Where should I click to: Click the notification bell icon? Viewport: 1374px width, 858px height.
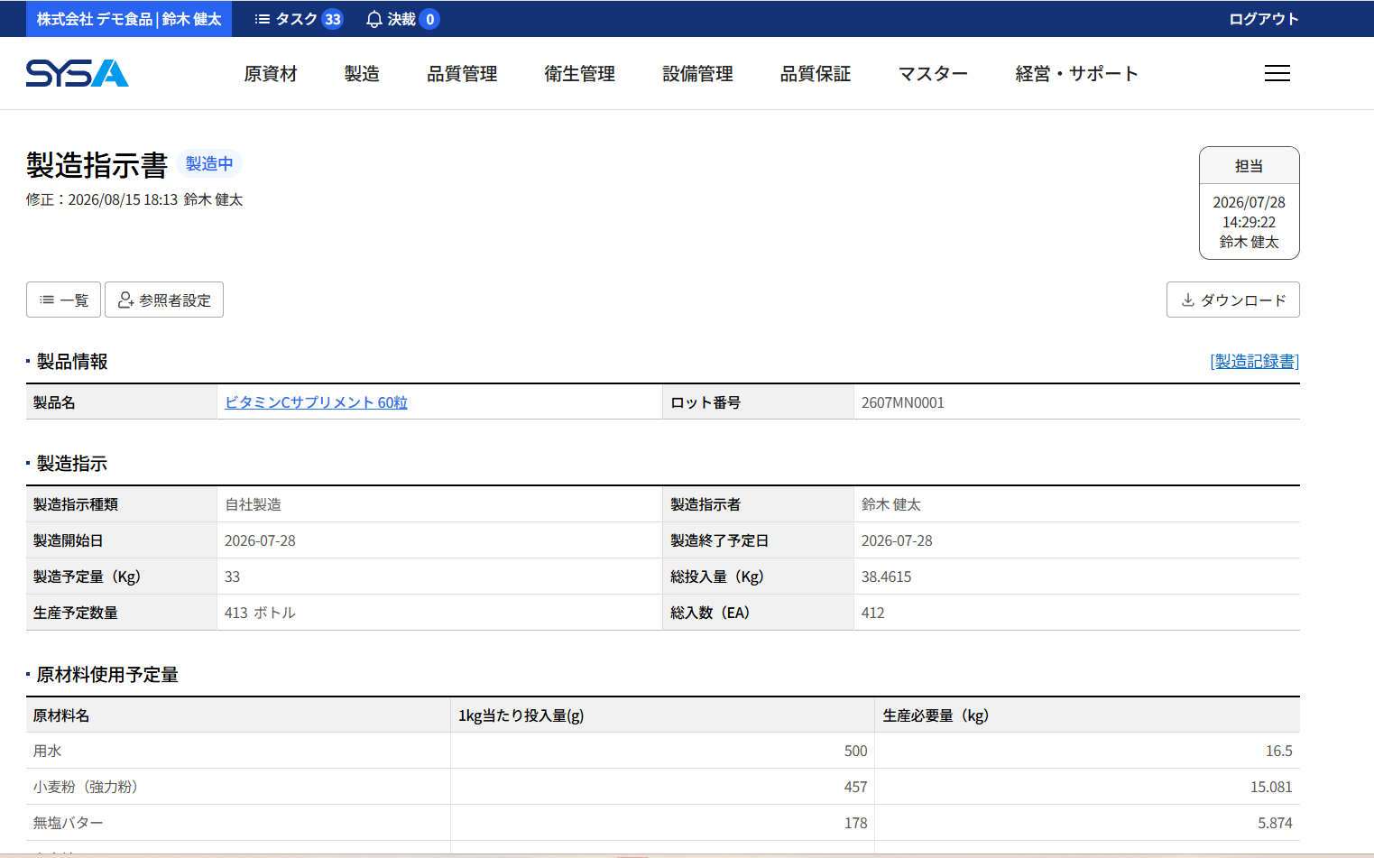[374, 19]
